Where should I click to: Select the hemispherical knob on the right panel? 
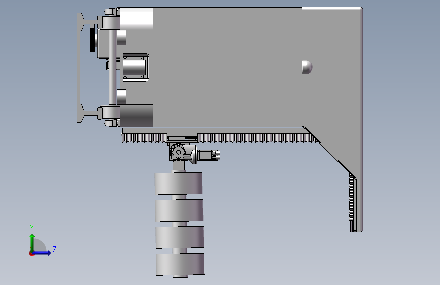[x=307, y=67]
